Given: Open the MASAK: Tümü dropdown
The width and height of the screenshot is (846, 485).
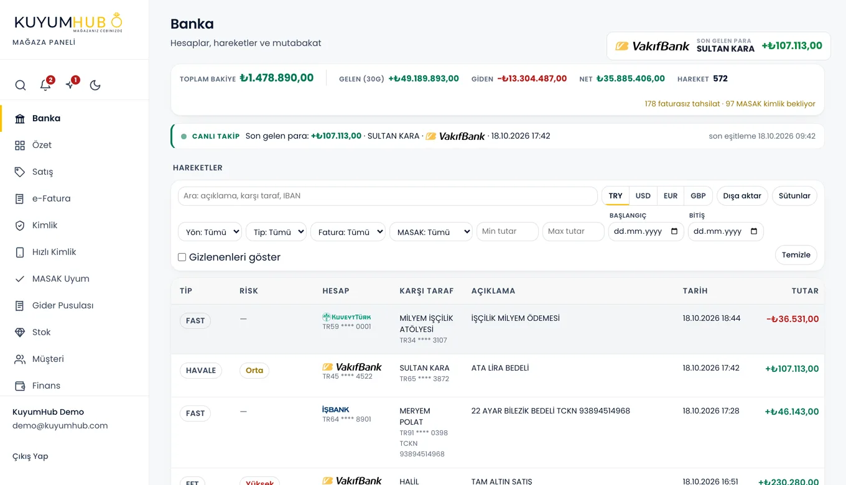Looking at the screenshot, I should click(x=431, y=232).
